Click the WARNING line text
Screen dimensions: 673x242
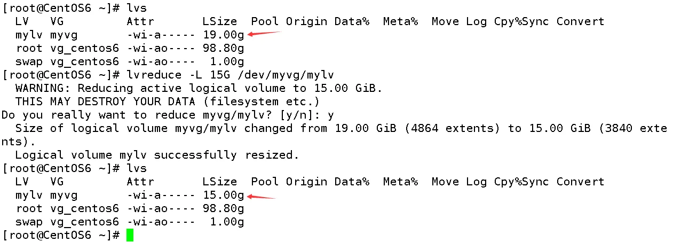(x=199, y=88)
